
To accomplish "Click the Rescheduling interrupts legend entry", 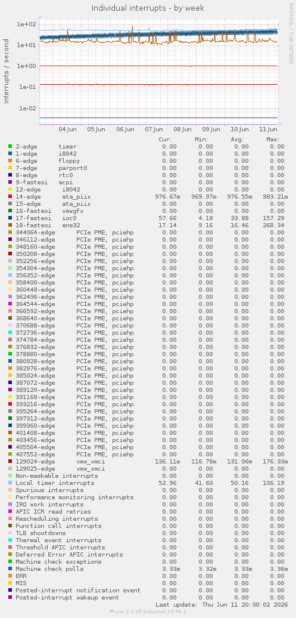I will pos(57,519).
